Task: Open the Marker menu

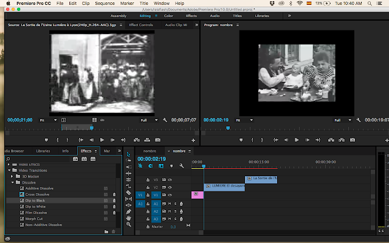Action: (x=127, y=3)
